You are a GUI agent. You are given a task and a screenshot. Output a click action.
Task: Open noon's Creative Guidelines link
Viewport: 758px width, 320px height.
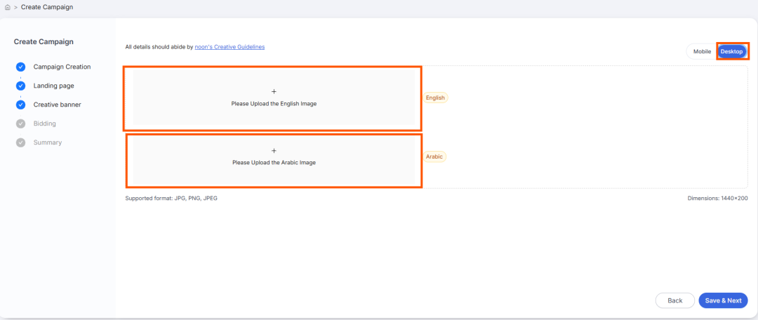click(x=230, y=47)
